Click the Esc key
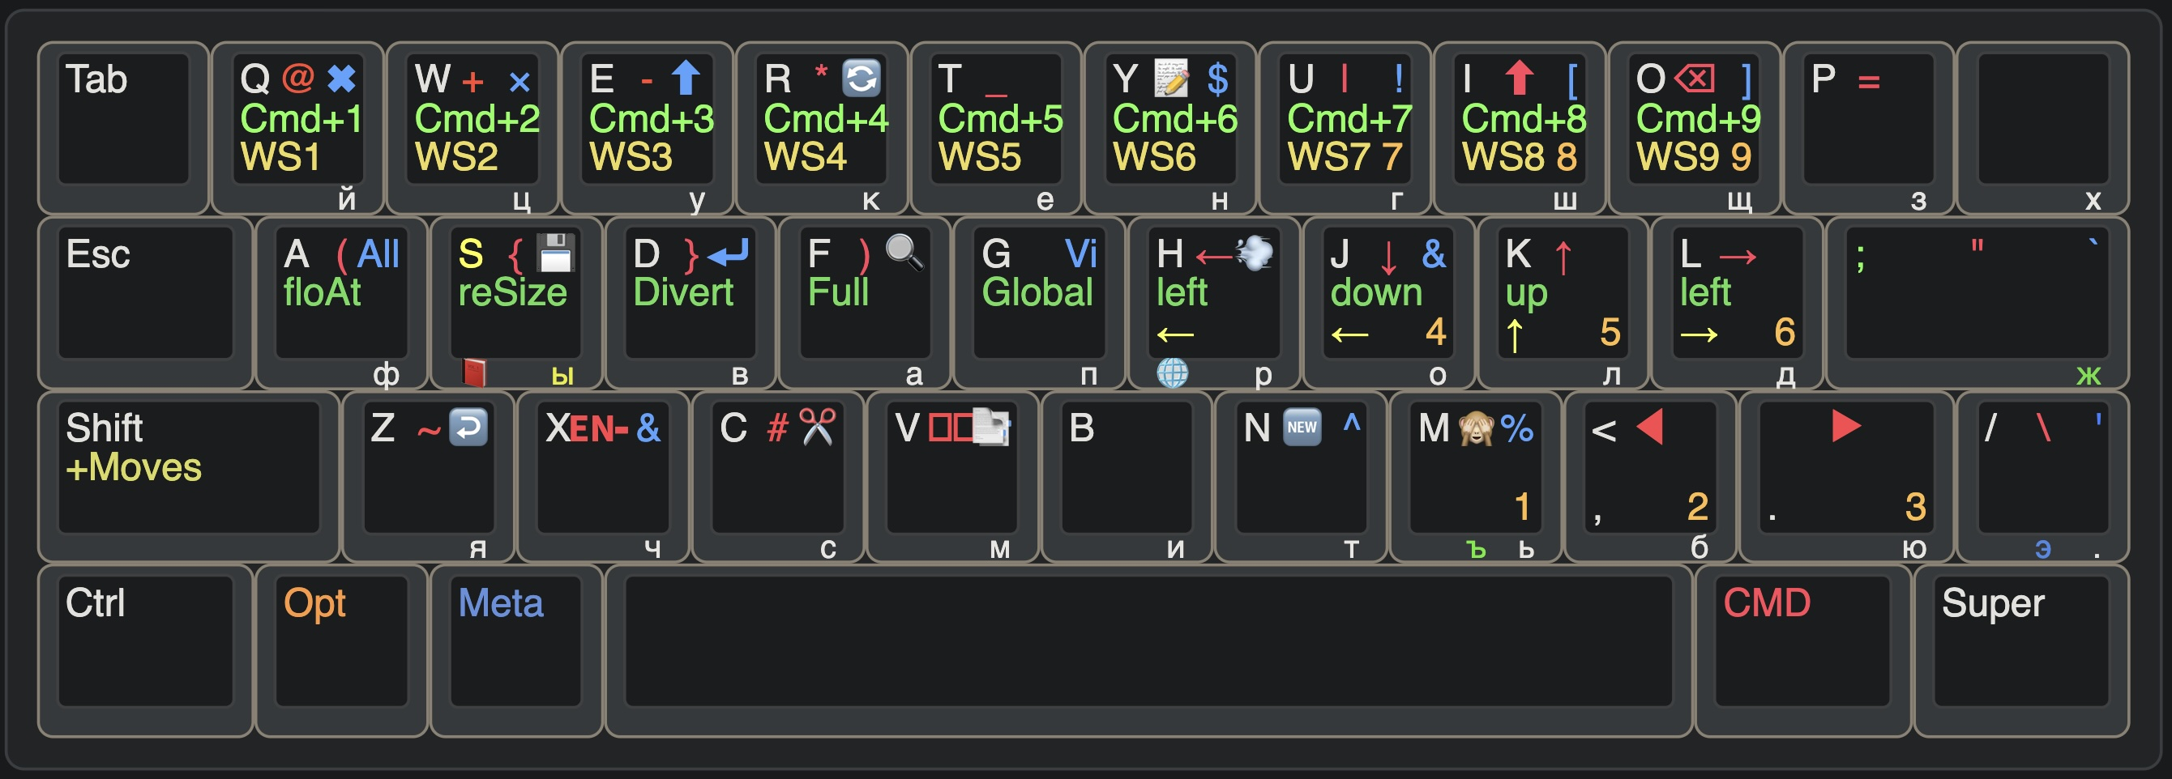The height and width of the screenshot is (779, 2172). (145, 302)
